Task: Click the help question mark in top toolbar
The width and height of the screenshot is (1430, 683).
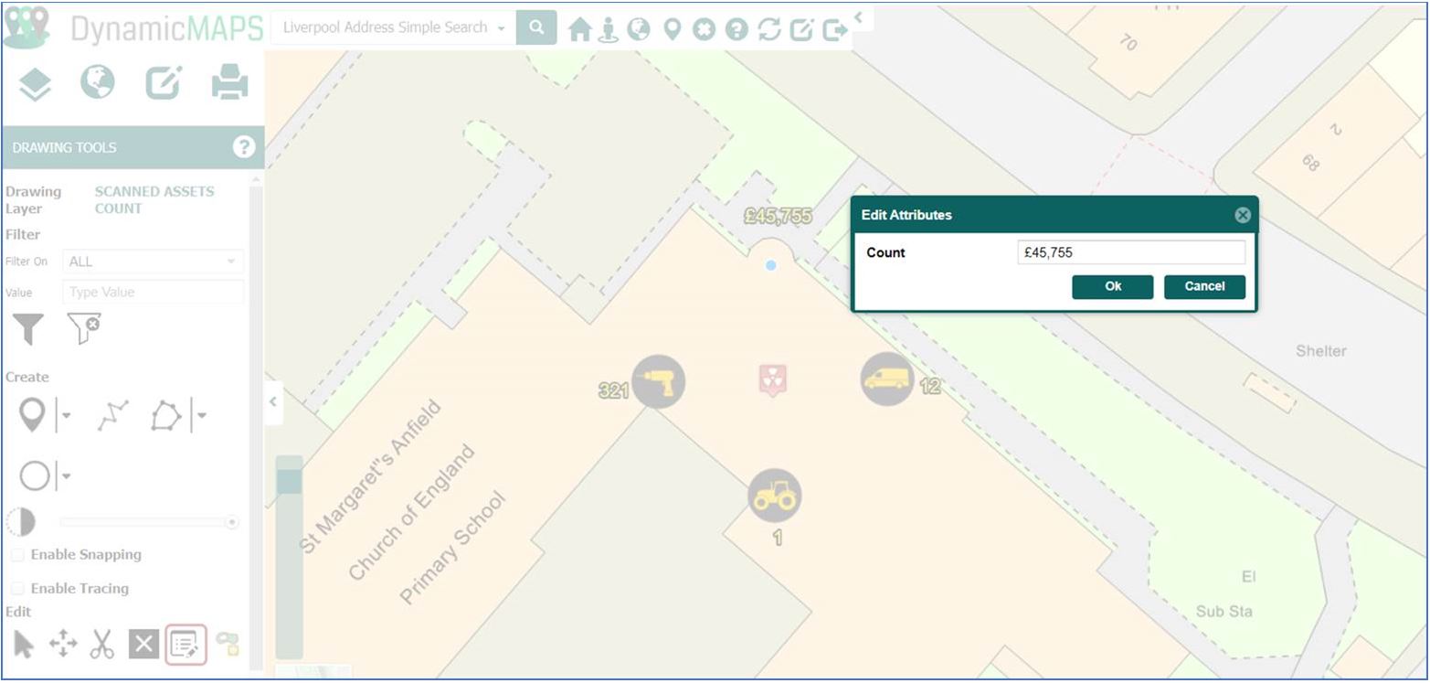Action: click(x=736, y=29)
